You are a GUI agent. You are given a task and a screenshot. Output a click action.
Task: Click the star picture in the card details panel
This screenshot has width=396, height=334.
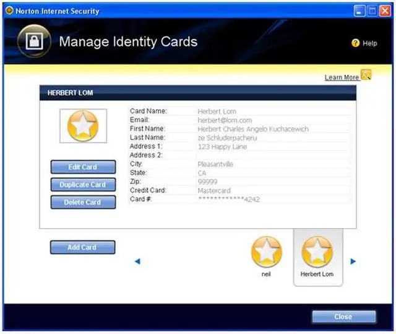[x=82, y=126]
